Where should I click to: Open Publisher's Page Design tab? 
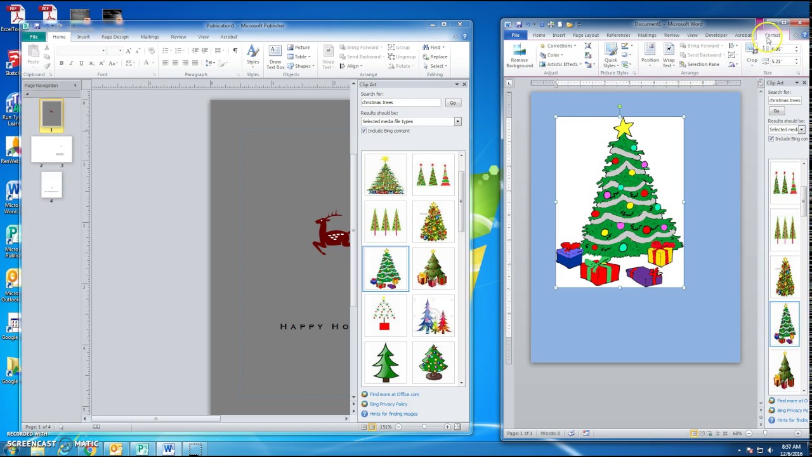115,37
